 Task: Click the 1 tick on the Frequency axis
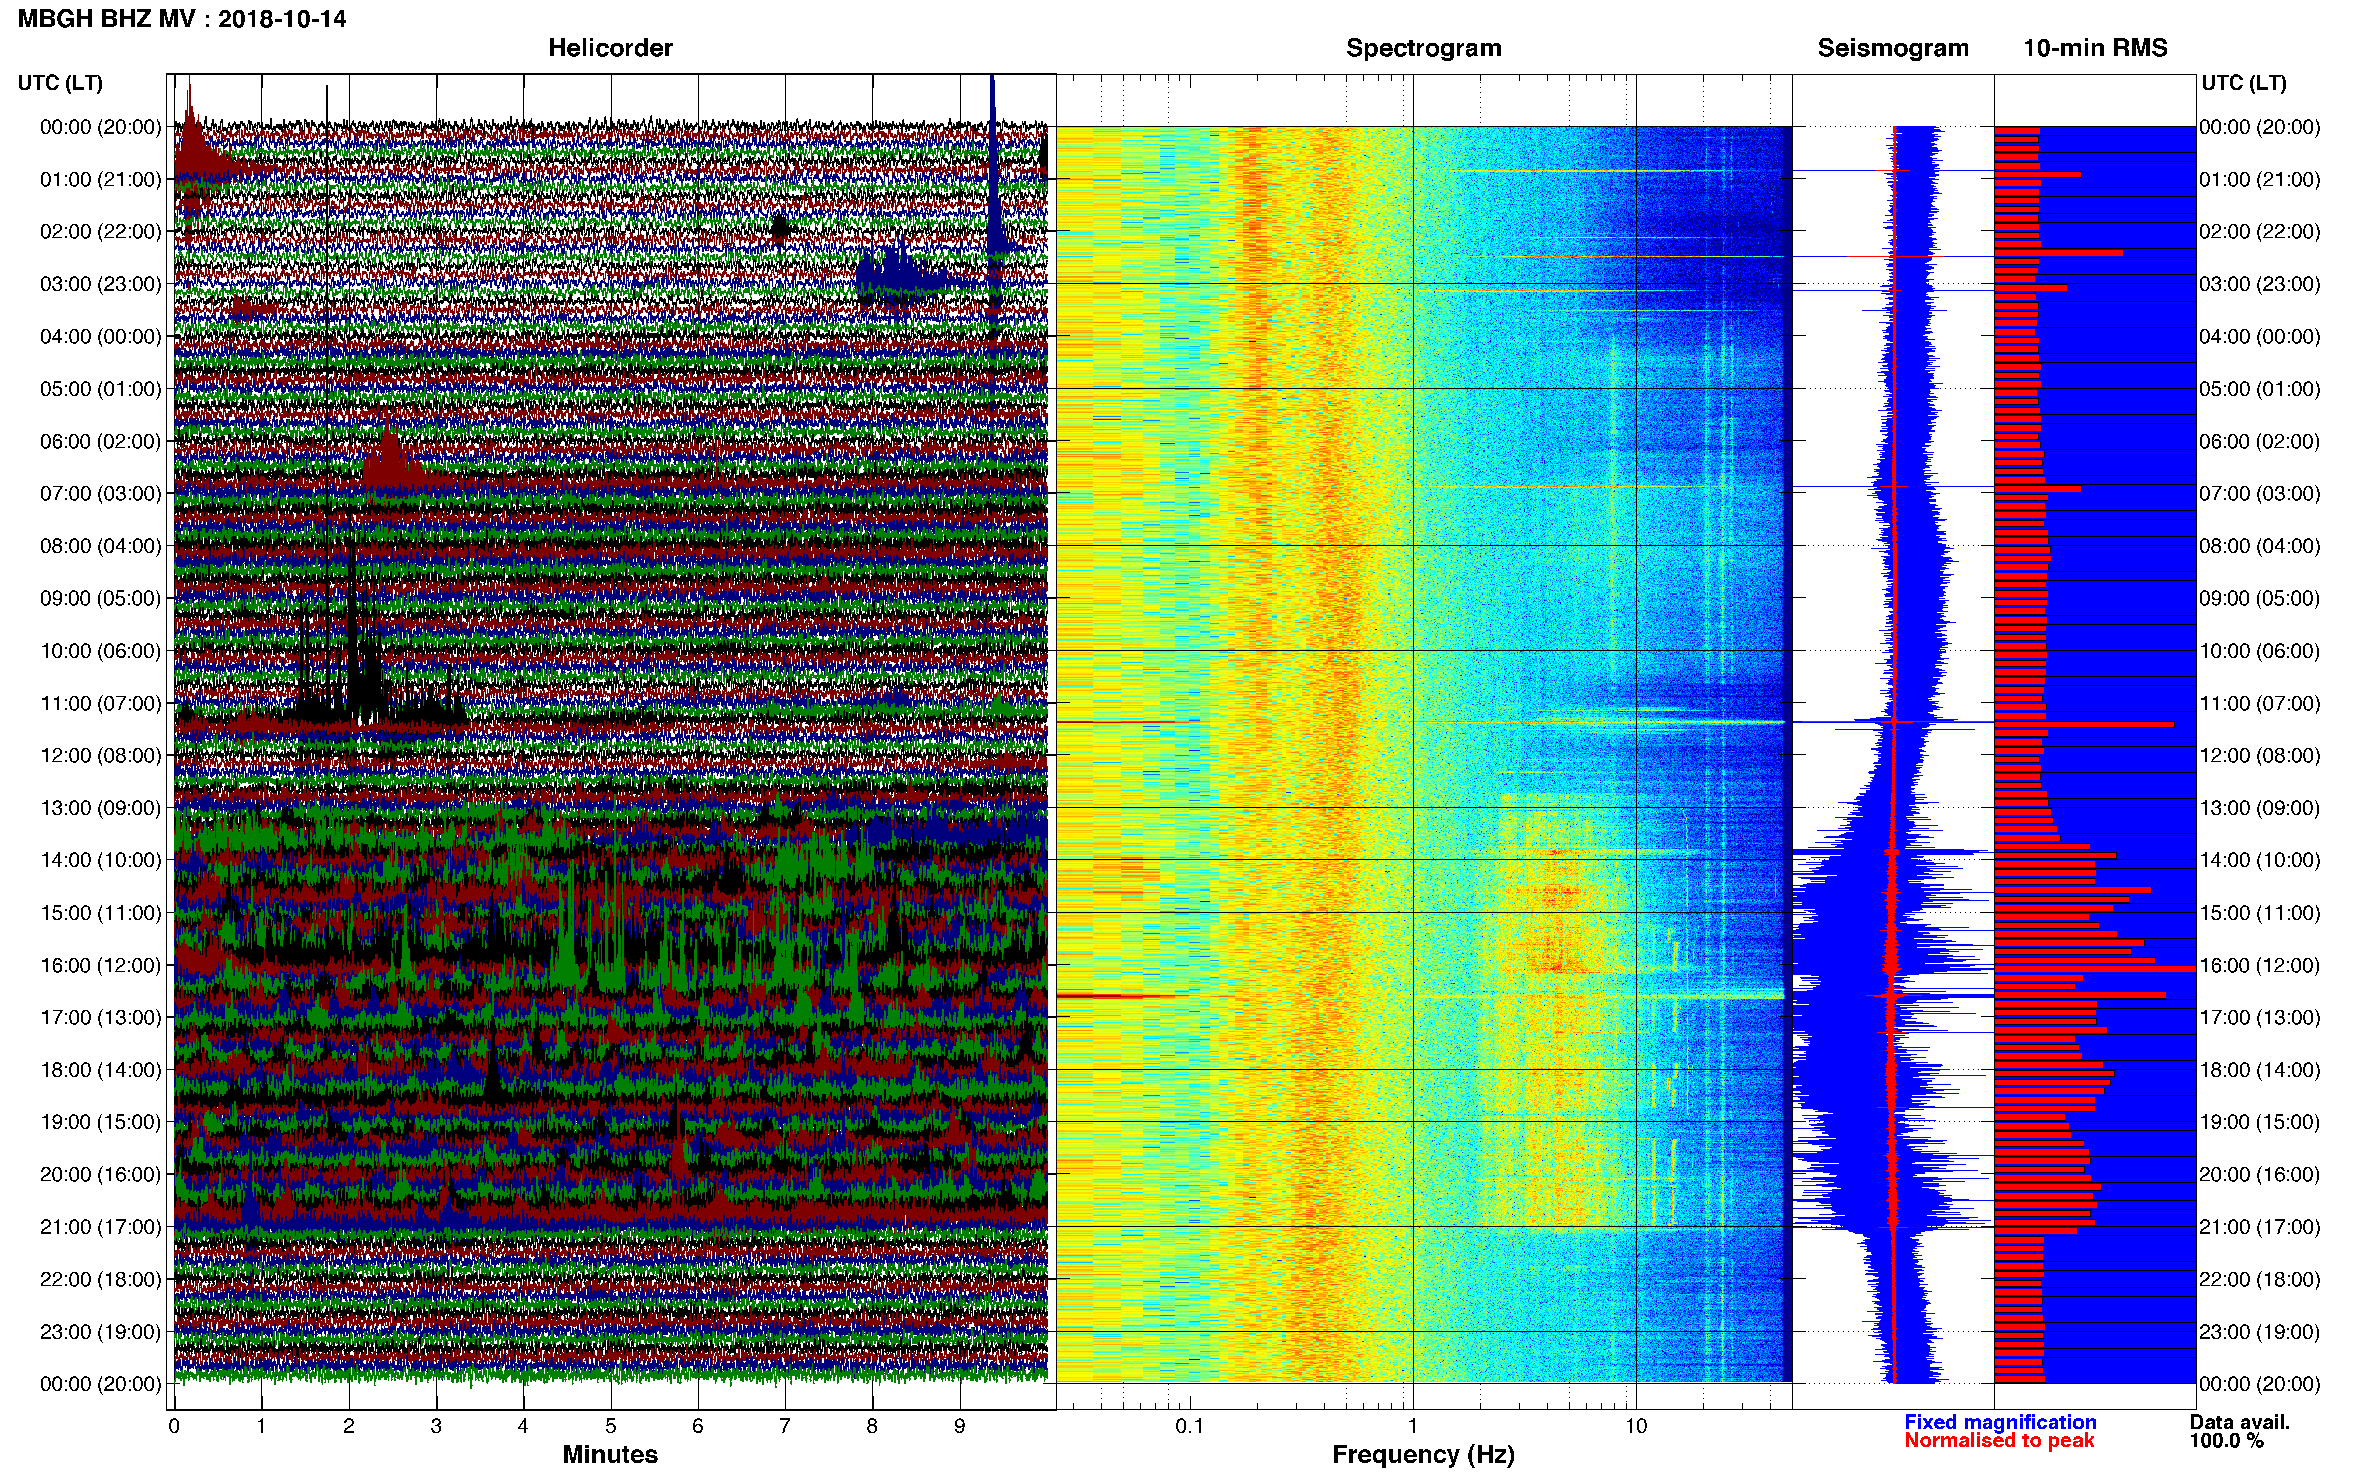pyautogui.click(x=1412, y=1427)
